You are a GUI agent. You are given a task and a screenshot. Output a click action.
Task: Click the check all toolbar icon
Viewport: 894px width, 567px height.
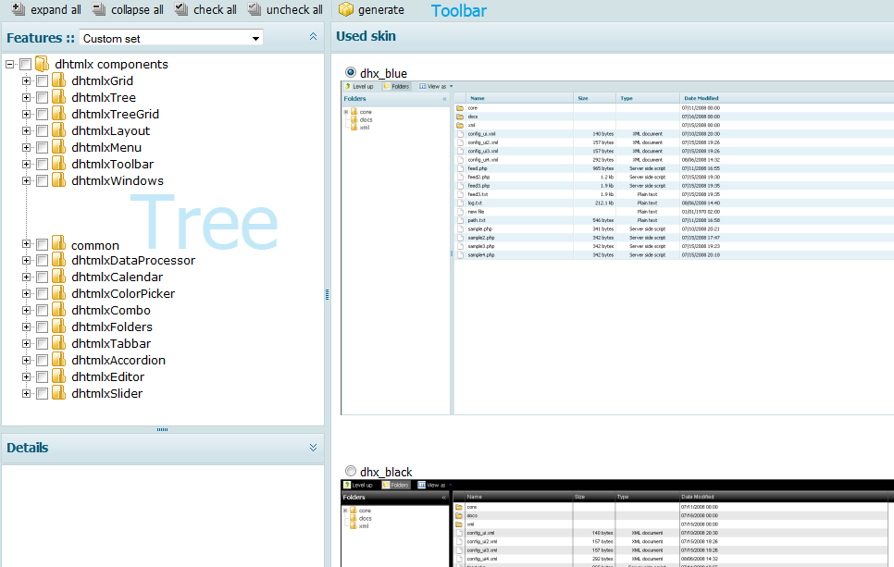[x=181, y=9]
